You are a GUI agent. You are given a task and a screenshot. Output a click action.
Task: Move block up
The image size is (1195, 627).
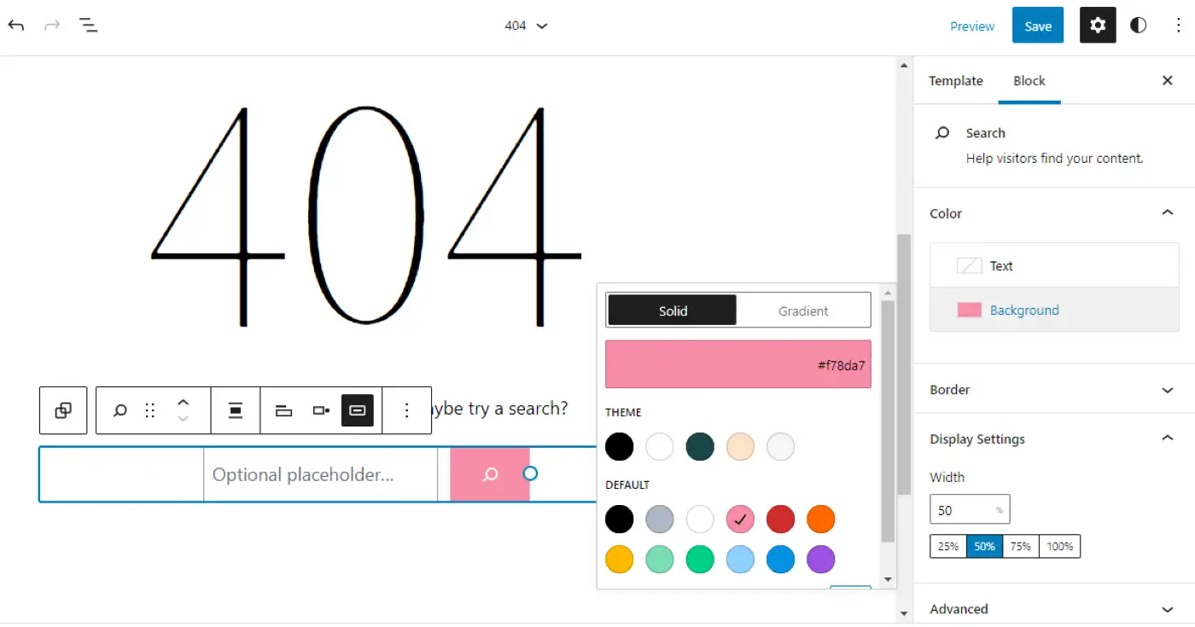click(x=183, y=402)
